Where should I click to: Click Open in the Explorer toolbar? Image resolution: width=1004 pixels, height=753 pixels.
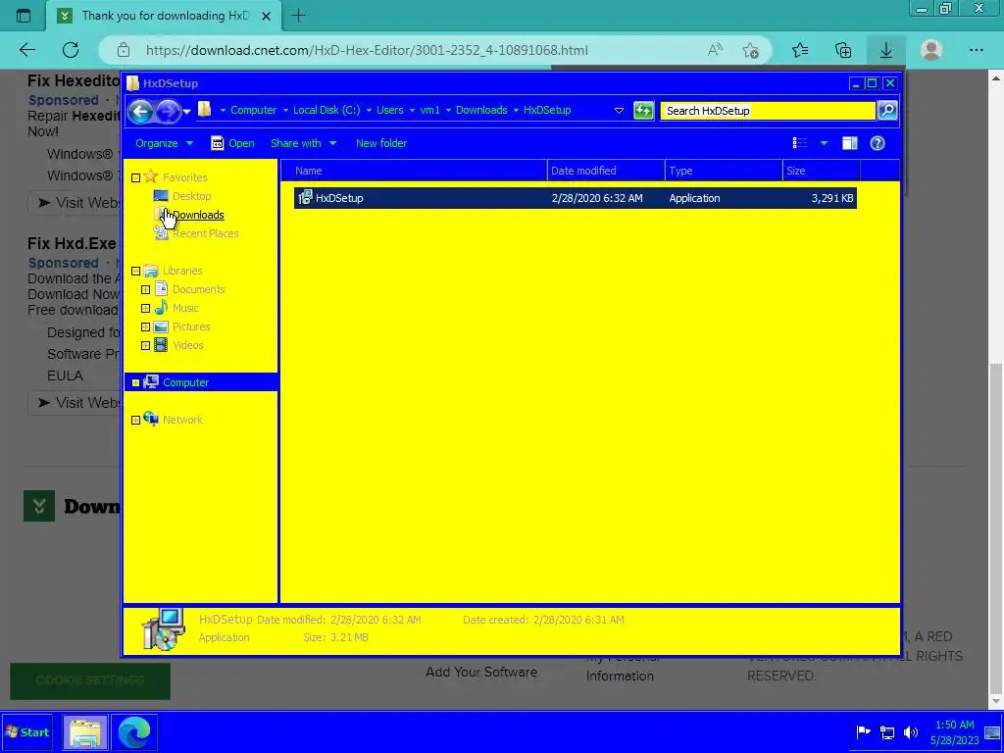[232, 143]
